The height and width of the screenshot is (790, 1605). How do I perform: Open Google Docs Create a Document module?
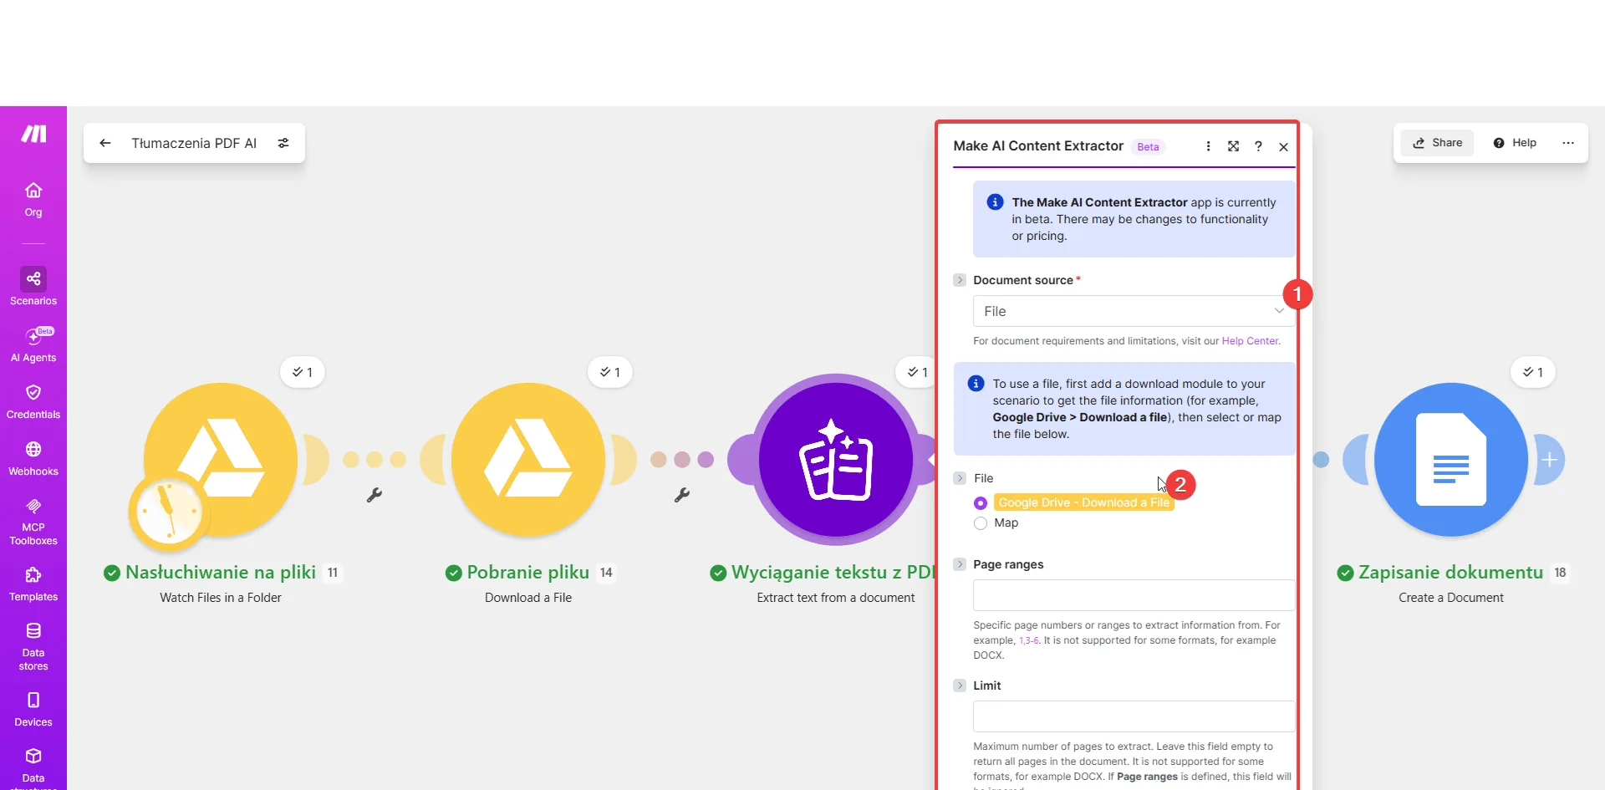[1451, 459]
